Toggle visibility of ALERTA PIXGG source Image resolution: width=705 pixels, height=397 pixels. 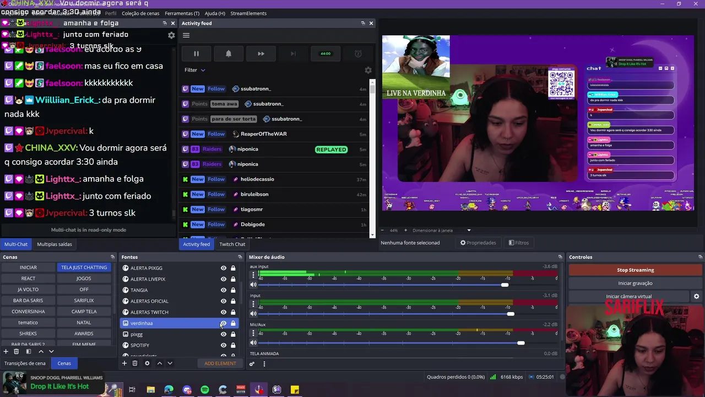[223, 268]
